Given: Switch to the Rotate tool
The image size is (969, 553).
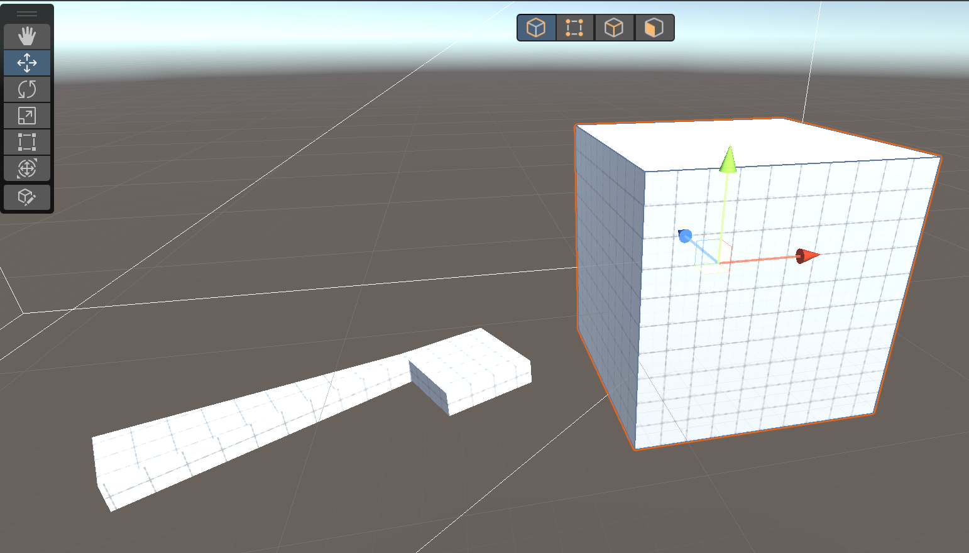Looking at the screenshot, I should click(x=27, y=89).
